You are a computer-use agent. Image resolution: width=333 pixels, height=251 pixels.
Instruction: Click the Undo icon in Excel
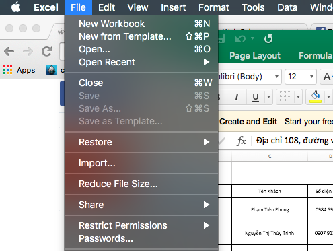click(x=240, y=39)
